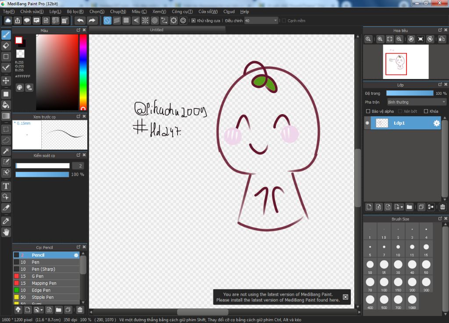Click the hue spectrum bar
This screenshot has height=323, width=449.
[83, 72]
